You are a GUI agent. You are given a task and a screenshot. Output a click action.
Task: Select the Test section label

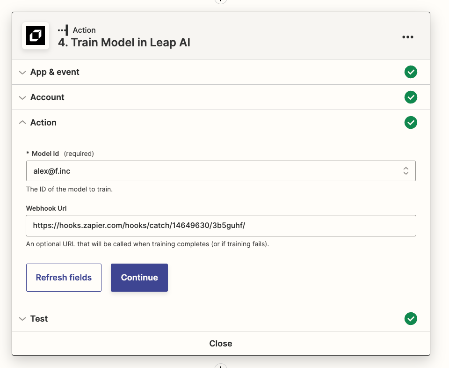click(x=39, y=319)
